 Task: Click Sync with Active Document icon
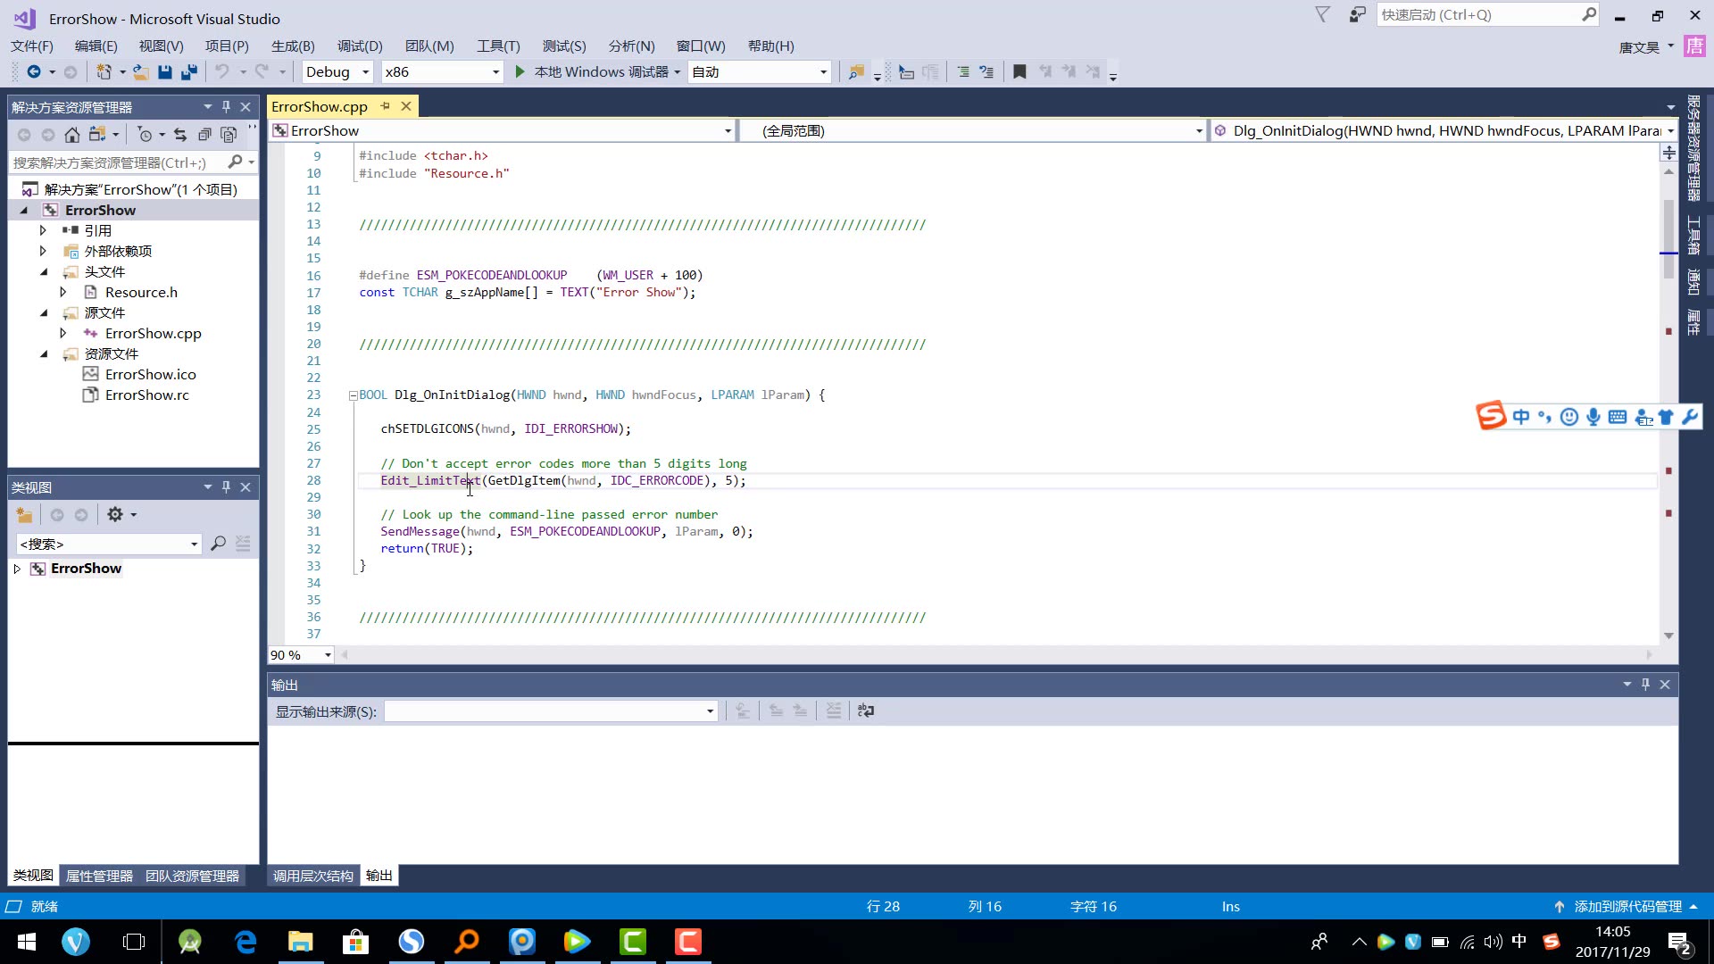(x=180, y=135)
